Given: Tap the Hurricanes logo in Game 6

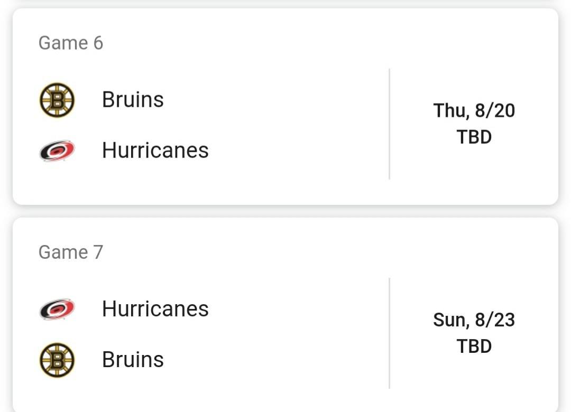Looking at the screenshot, I should point(57,151).
